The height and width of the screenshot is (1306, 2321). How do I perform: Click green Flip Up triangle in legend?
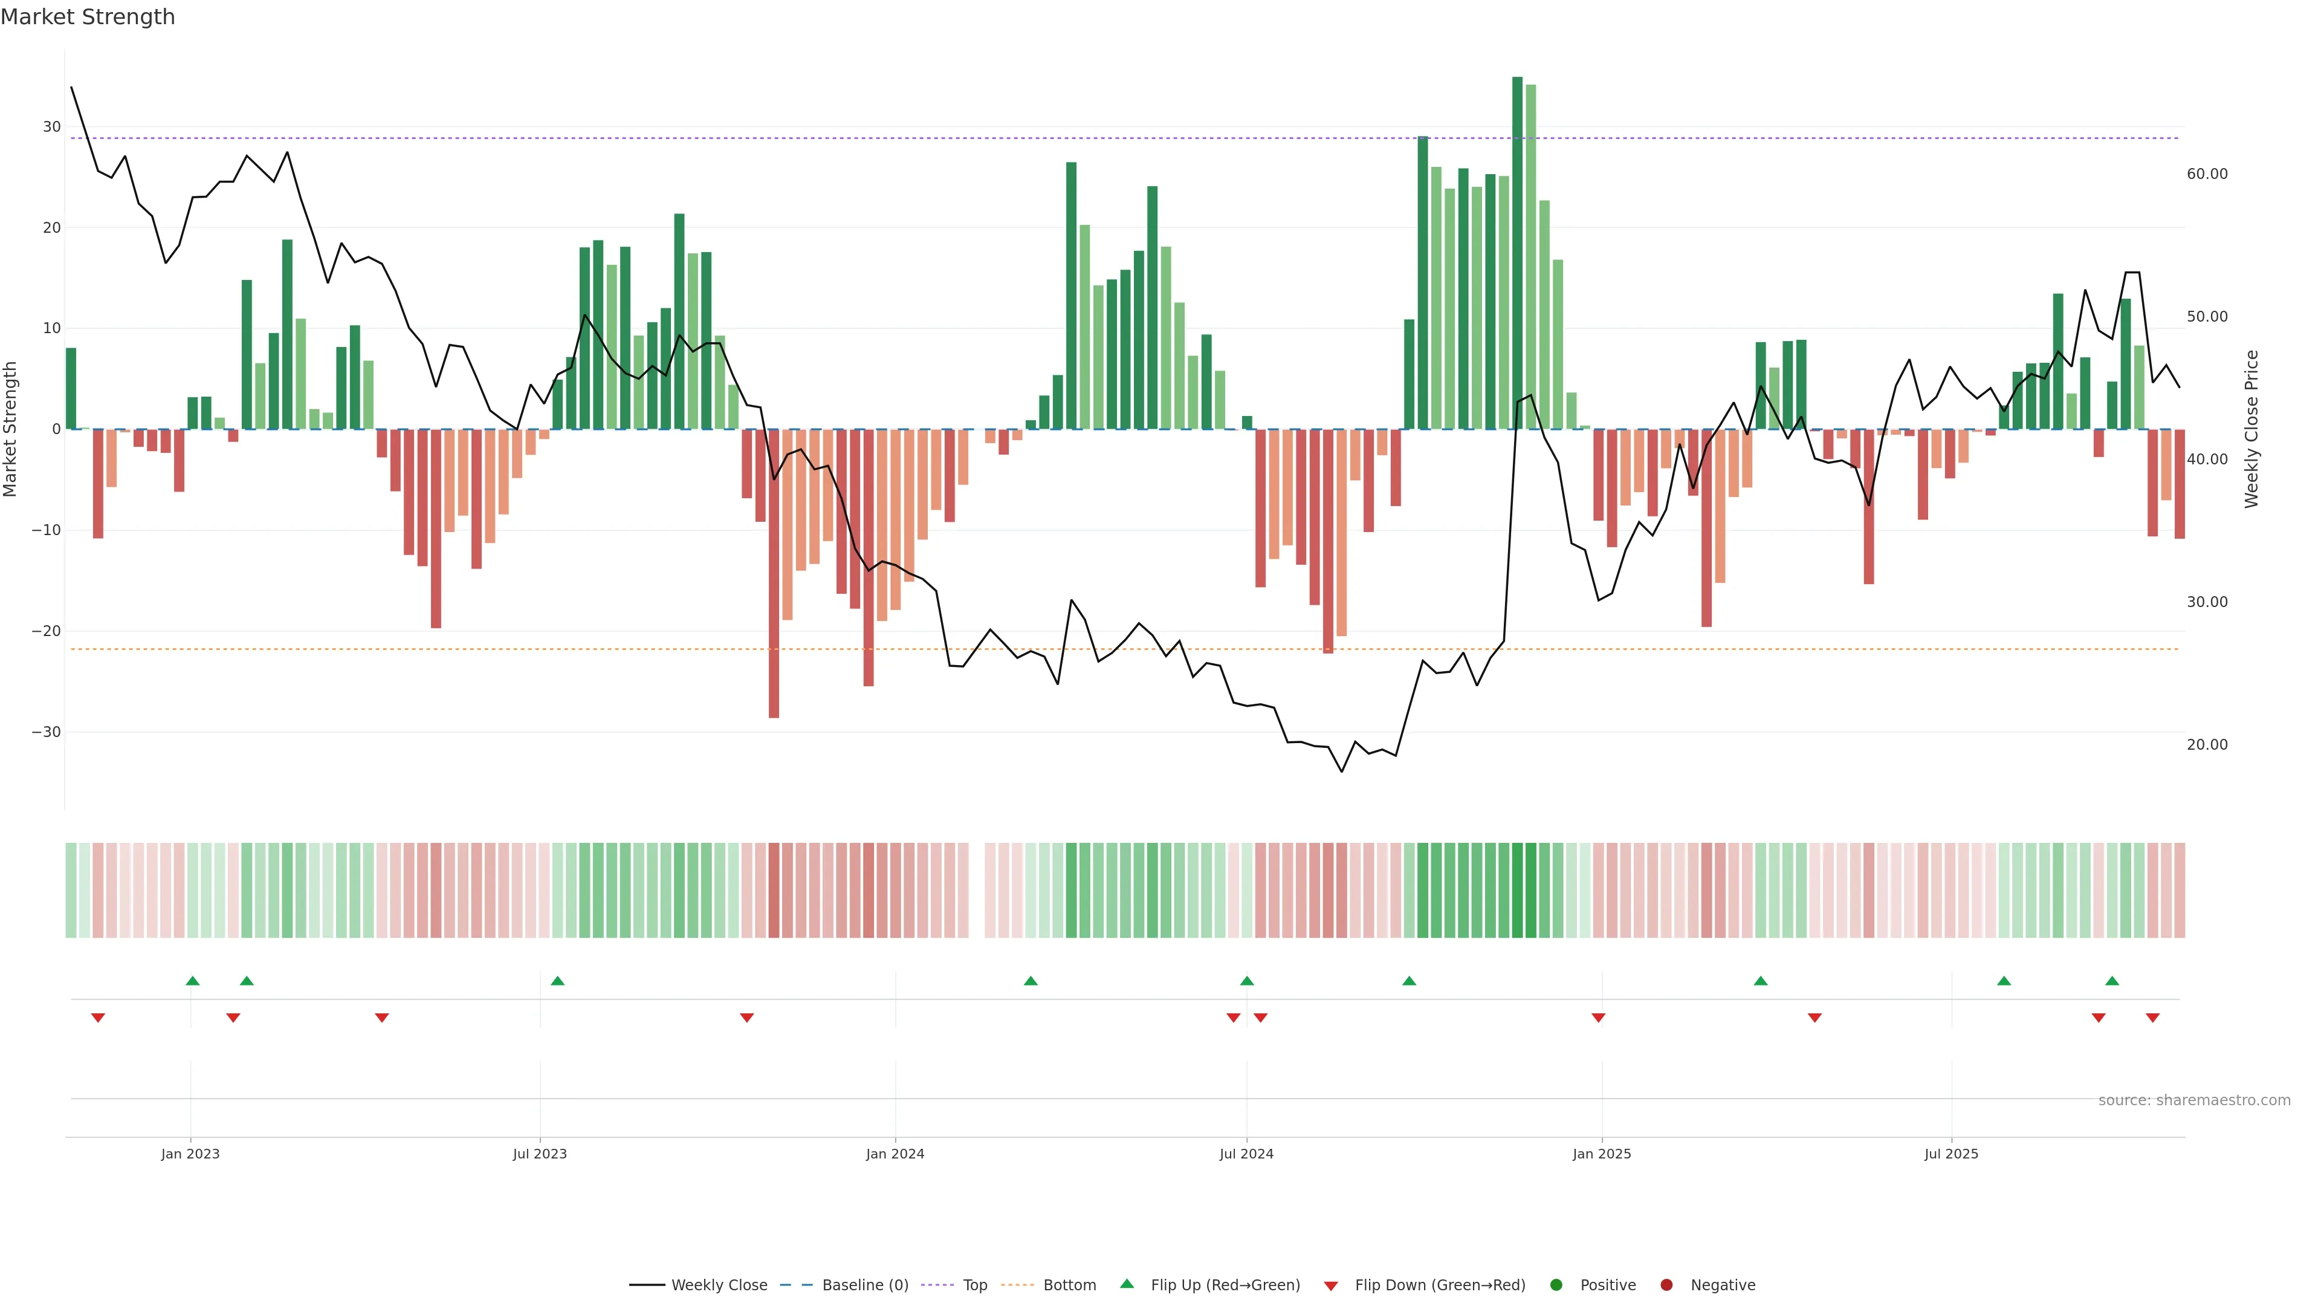tap(1126, 1284)
